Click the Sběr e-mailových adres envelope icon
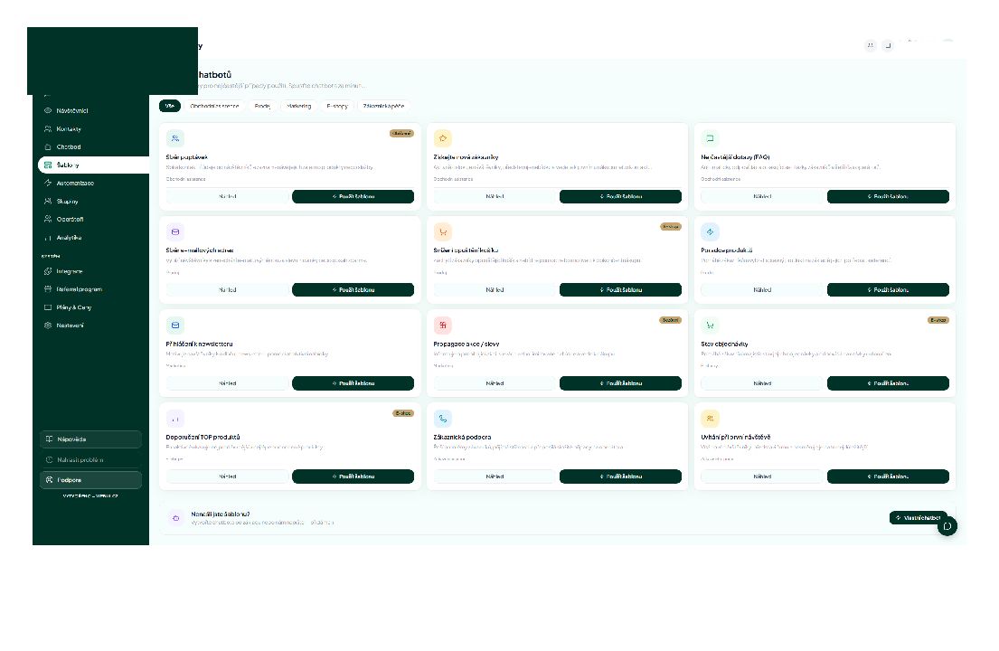This screenshot has height=651, width=999. (175, 231)
